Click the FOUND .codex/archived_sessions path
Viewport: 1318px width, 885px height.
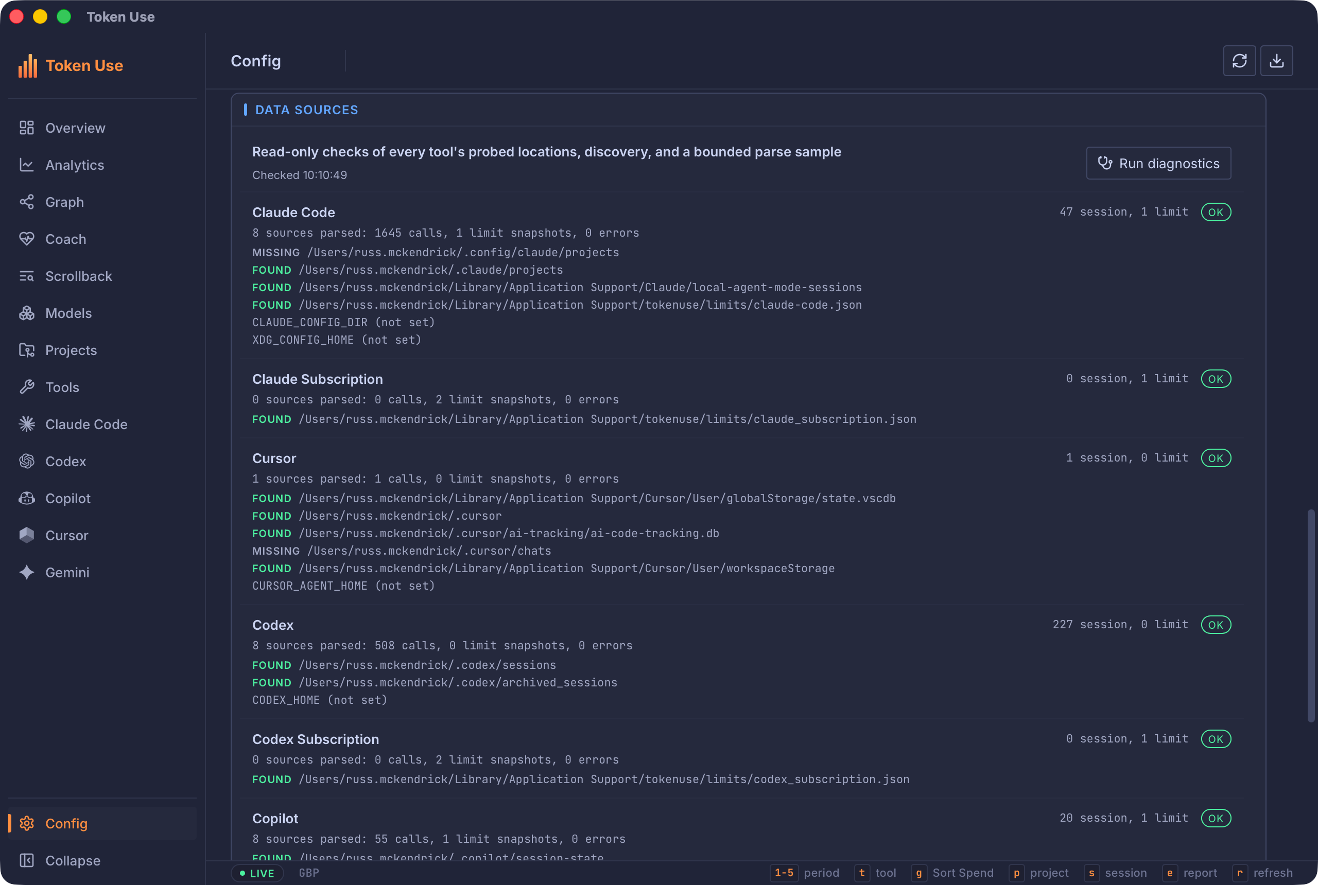click(435, 682)
